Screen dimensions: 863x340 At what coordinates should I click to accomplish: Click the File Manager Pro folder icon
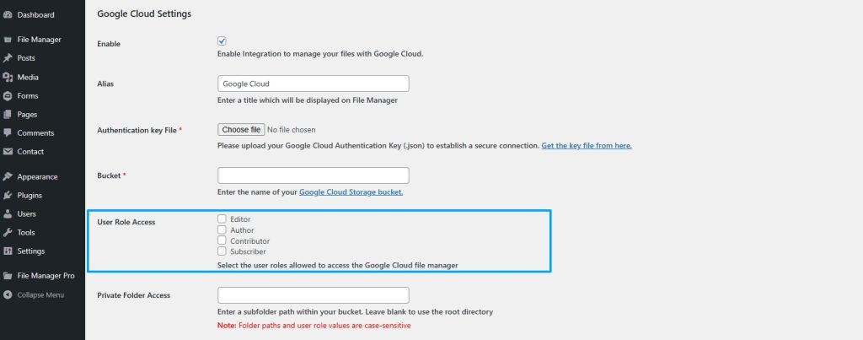(7, 276)
